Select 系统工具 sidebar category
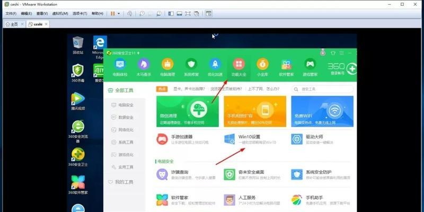 [122, 142]
